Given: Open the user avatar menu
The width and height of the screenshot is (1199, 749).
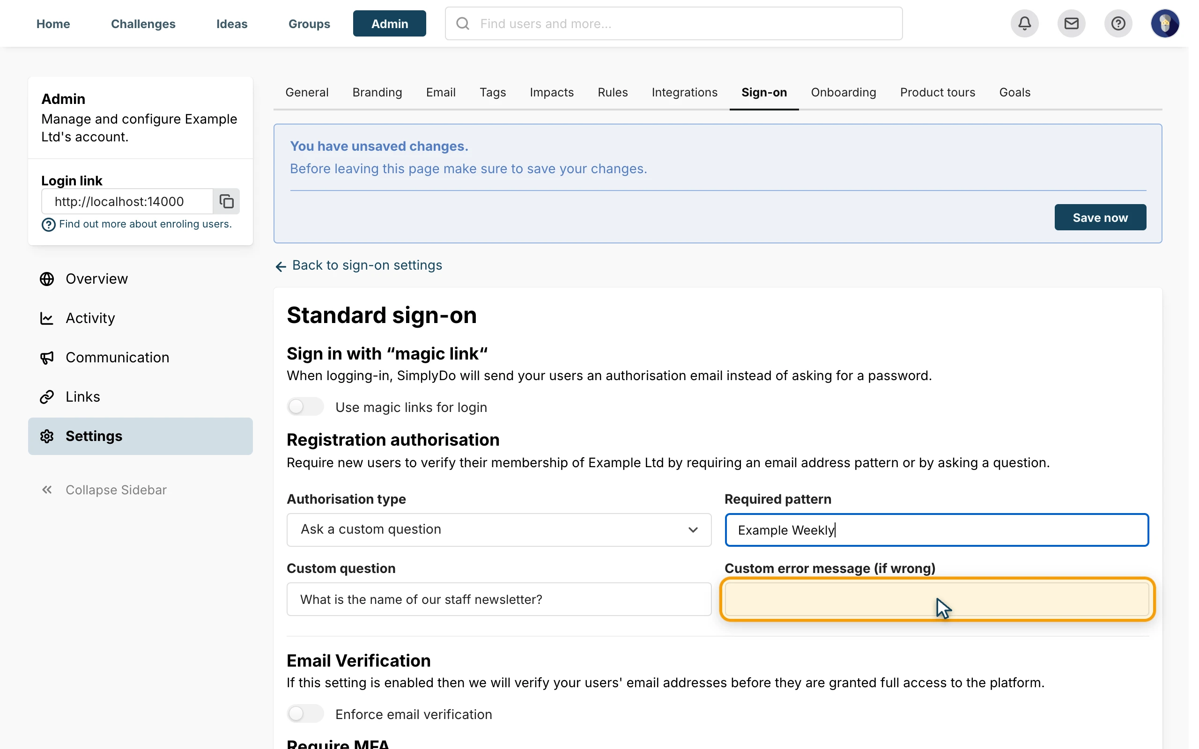Looking at the screenshot, I should [1165, 23].
